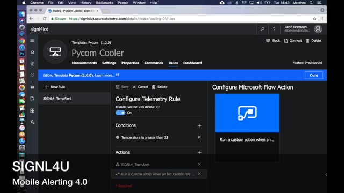Open the Commands tab

click(154, 63)
